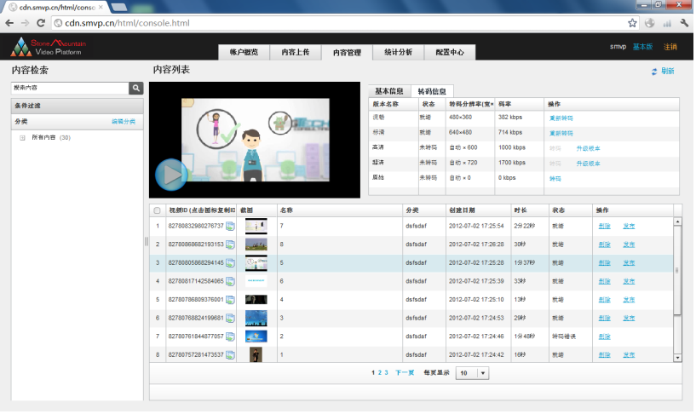Screen dimensions: 696x414
Task: Click 重新转码 link for the 流畅 version
Action: coord(561,118)
